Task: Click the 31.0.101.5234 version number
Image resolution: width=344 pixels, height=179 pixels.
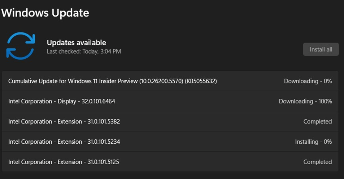Action: pyautogui.click(x=104, y=142)
